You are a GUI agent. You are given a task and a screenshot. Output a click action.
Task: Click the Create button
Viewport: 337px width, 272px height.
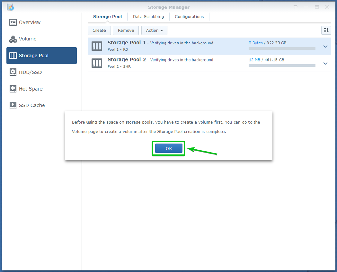pos(99,30)
